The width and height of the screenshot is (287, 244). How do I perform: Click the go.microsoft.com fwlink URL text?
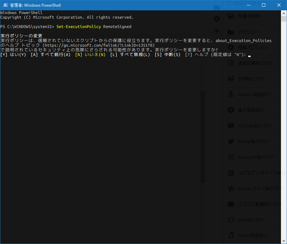pyautogui.click(x=99, y=45)
